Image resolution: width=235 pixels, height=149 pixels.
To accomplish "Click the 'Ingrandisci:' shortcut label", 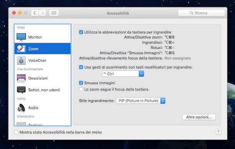I will pyautogui.click(x=152, y=42).
